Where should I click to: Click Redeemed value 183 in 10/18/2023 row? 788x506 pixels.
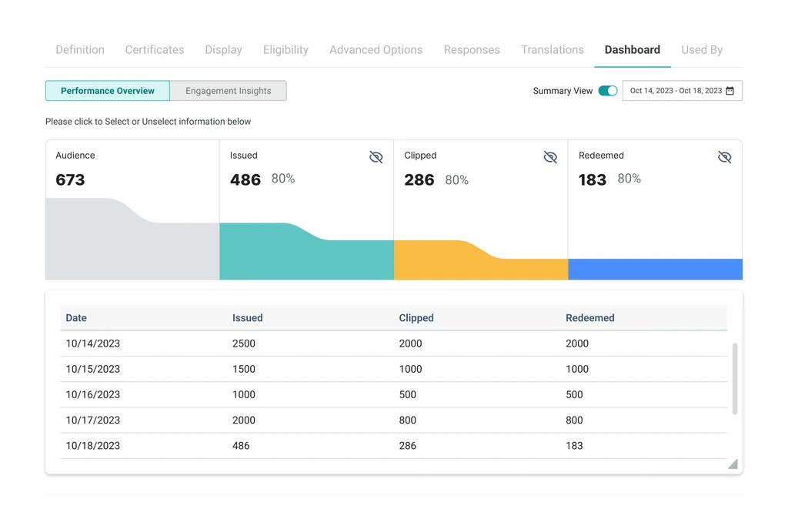click(574, 446)
